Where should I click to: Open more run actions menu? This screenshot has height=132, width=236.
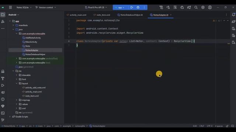point(144,7)
